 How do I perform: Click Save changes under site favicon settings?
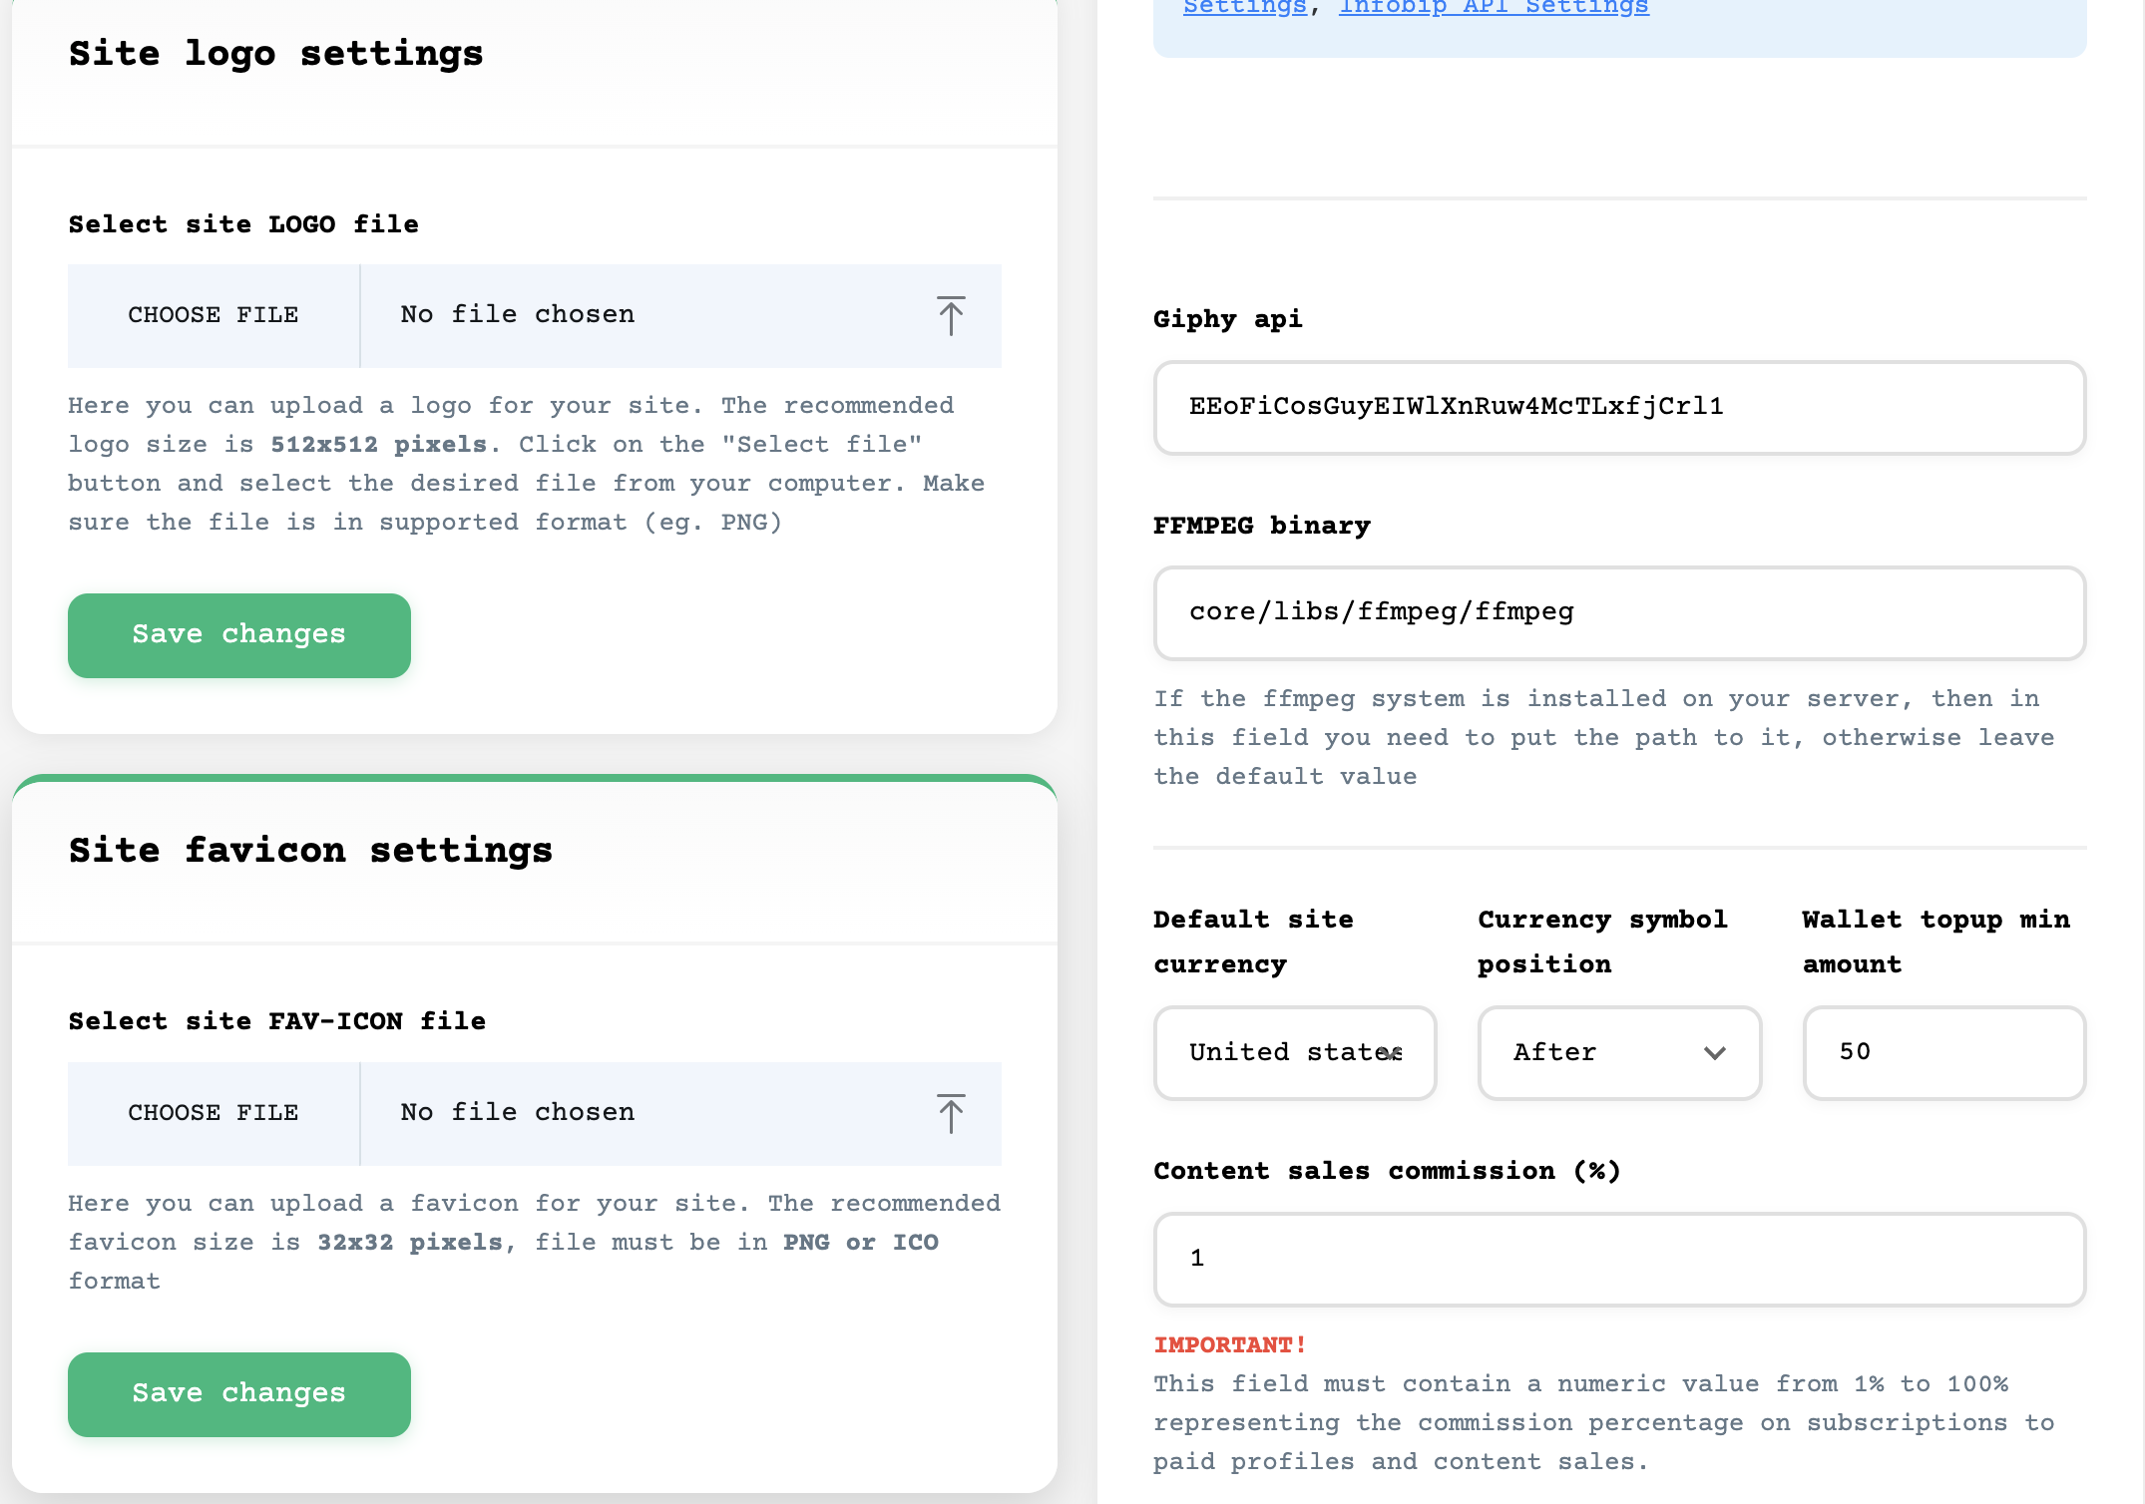pos(238,1393)
